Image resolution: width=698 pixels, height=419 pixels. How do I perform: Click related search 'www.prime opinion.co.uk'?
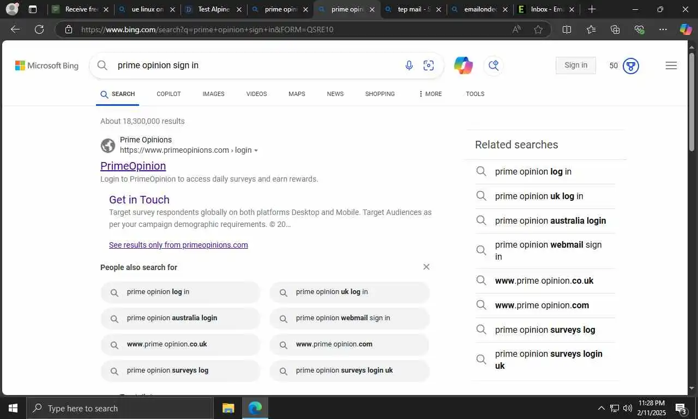coord(545,280)
